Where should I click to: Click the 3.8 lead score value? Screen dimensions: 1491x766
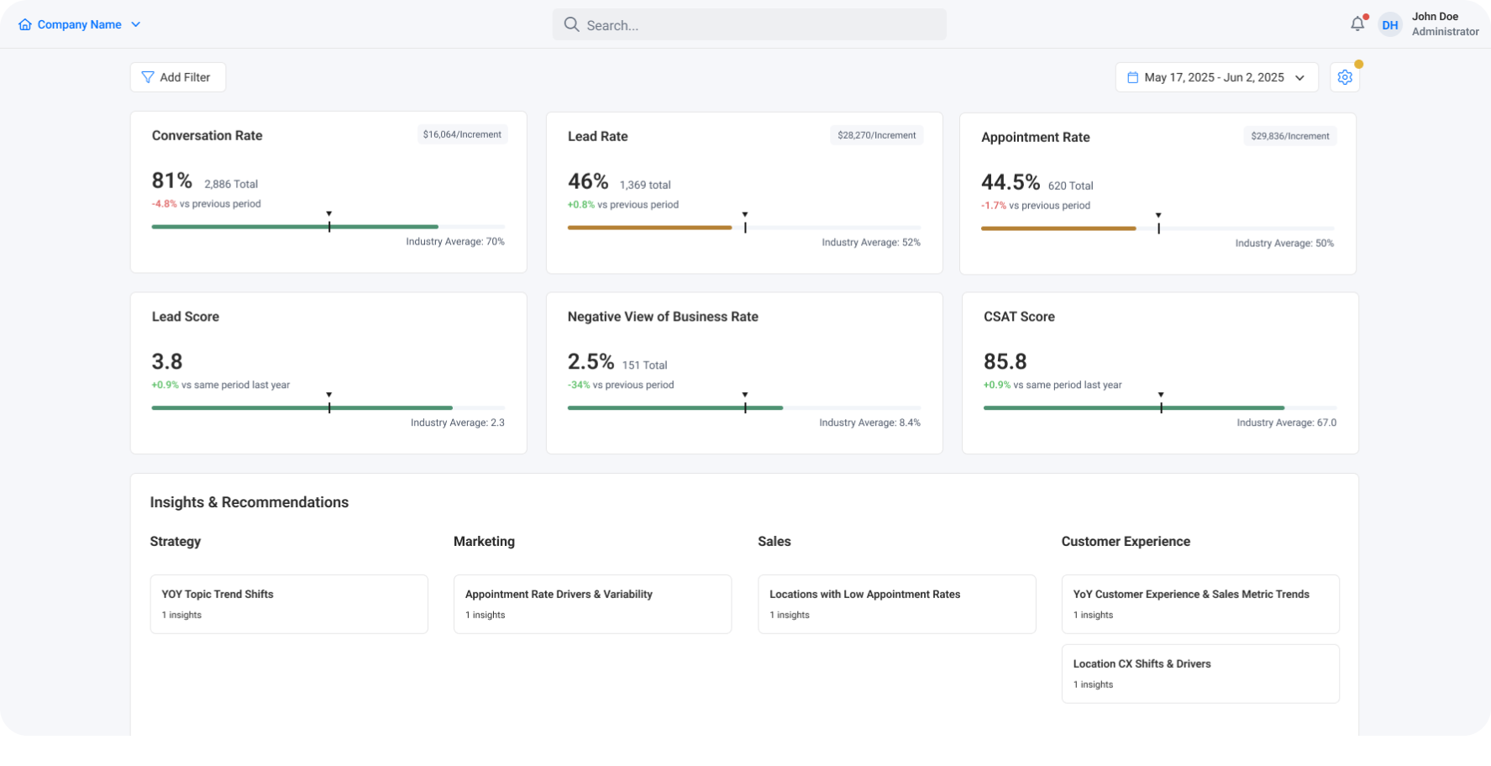[x=167, y=362]
